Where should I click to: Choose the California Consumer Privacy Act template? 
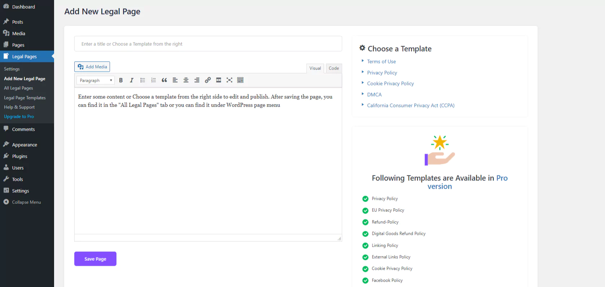pos(411,106)
